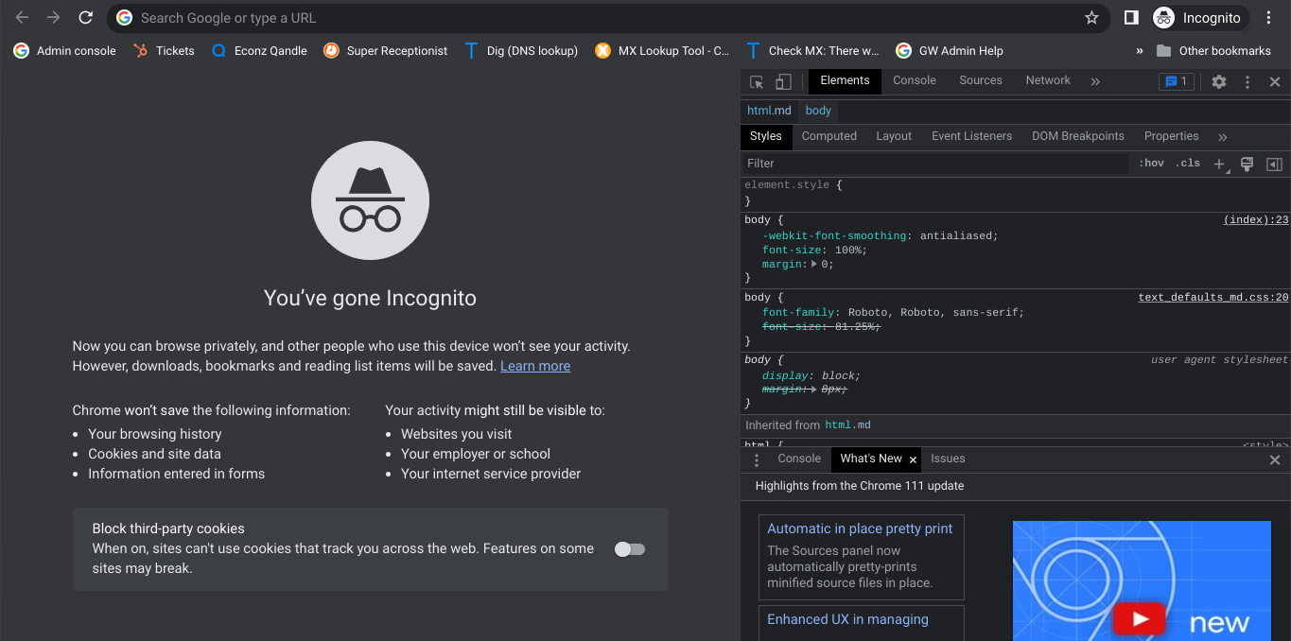Viewport: 1291px width, 641px height.
Task: Click the styles Filter input
Action: tap(934, 164)
